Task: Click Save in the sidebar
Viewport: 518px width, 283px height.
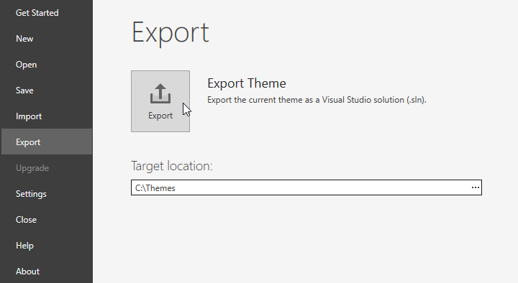Action: (x=46, y=91)
